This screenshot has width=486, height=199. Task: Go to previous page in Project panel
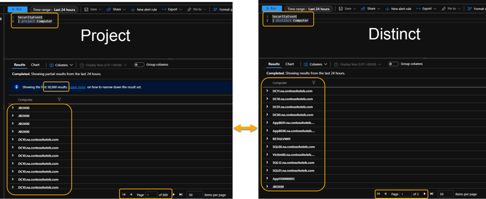pyautogui.click(x=131, y=195)
